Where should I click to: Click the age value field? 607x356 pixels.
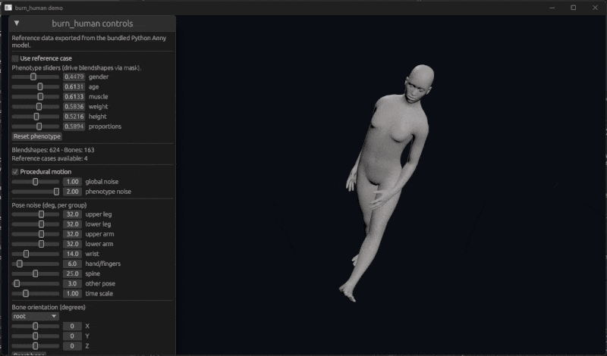(74, 87)
